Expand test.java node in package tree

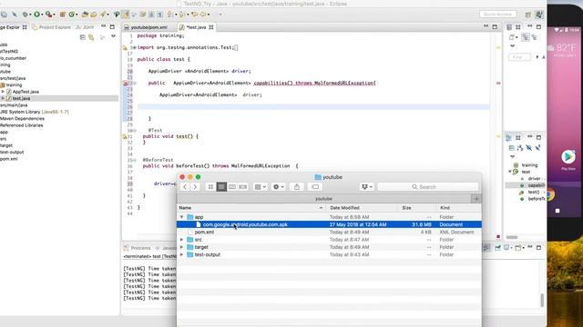pyautogui.click(x=3, y=98)
